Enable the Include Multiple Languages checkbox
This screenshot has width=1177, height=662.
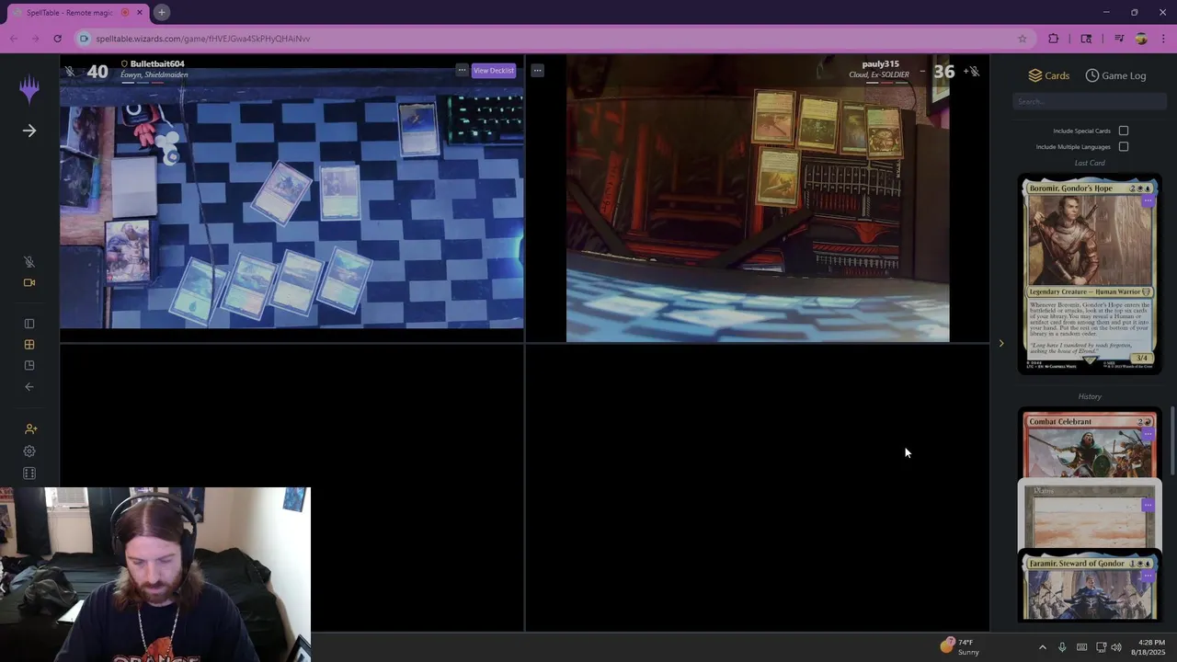coord(1124,146)
